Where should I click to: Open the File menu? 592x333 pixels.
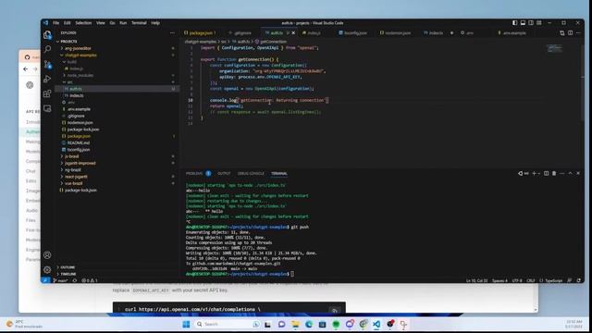point(55,23)
